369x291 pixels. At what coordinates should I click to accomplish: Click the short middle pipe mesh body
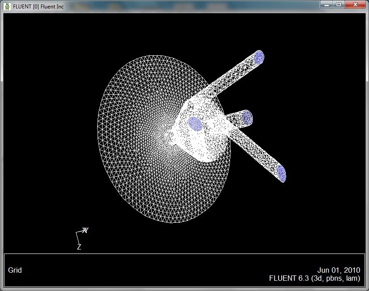coord(234,120)
